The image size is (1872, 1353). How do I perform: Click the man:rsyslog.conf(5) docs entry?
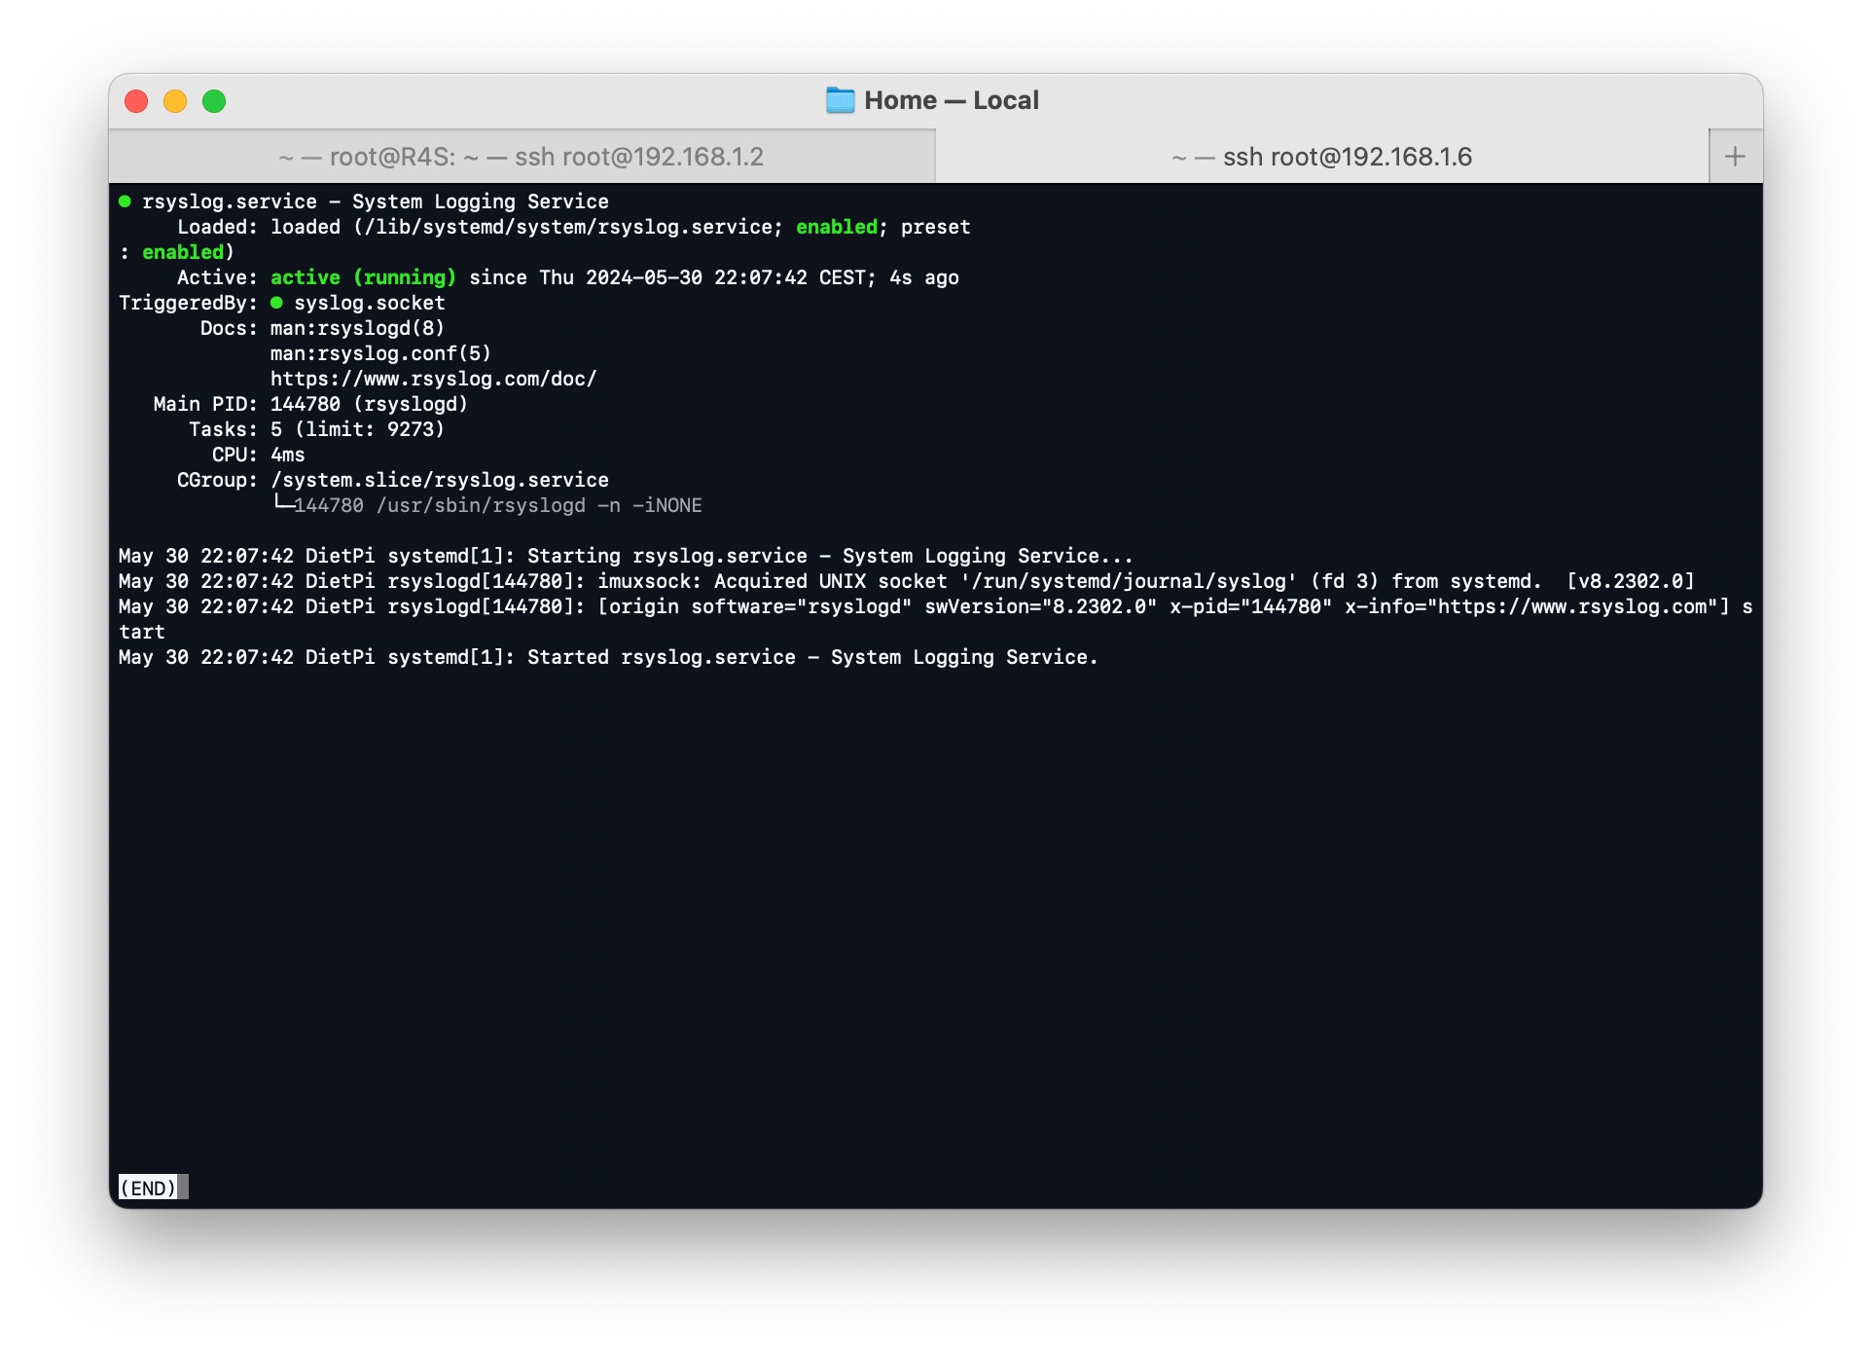click(380, 353)
